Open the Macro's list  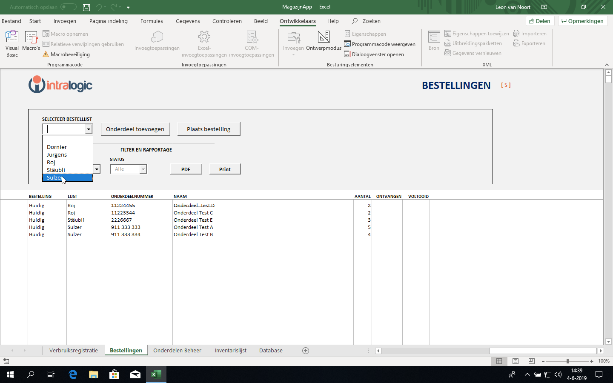pyautogui.click(x=31, y=43)
